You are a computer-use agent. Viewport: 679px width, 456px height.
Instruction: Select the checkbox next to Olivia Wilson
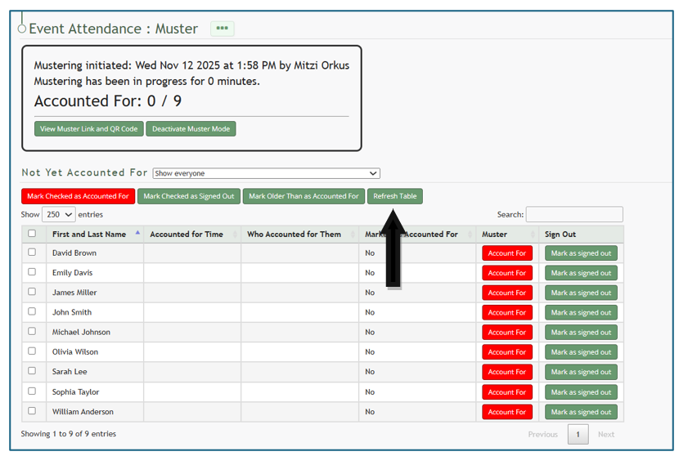pos(32,351)
